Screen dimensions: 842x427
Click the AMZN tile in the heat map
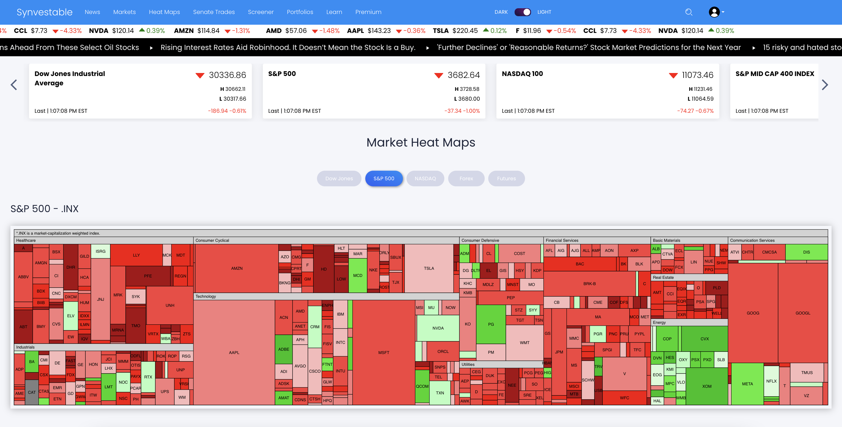pos(237,268)
